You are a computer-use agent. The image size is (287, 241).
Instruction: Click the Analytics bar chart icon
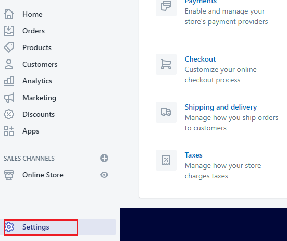click(9, 81)
